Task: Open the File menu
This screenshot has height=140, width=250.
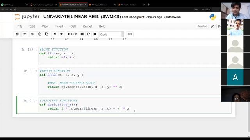Action: click(x=20, y=26)
